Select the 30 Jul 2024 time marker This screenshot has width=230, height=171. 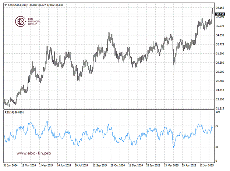tap(81, 165)
